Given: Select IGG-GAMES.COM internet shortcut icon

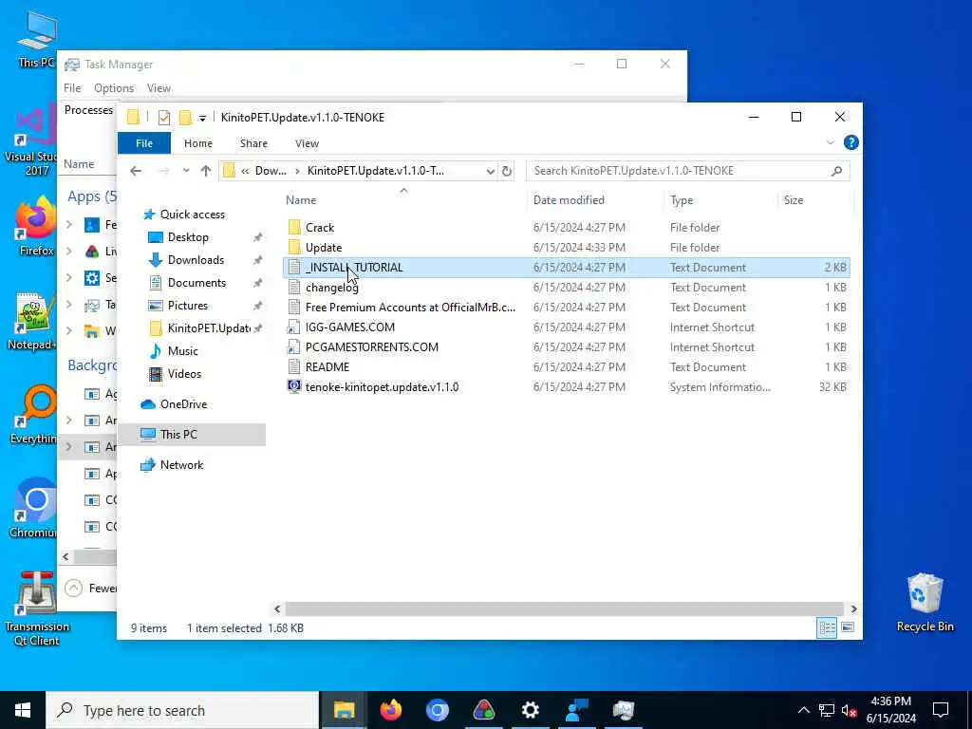Looking at the screenshot, I should click(294, 327).
